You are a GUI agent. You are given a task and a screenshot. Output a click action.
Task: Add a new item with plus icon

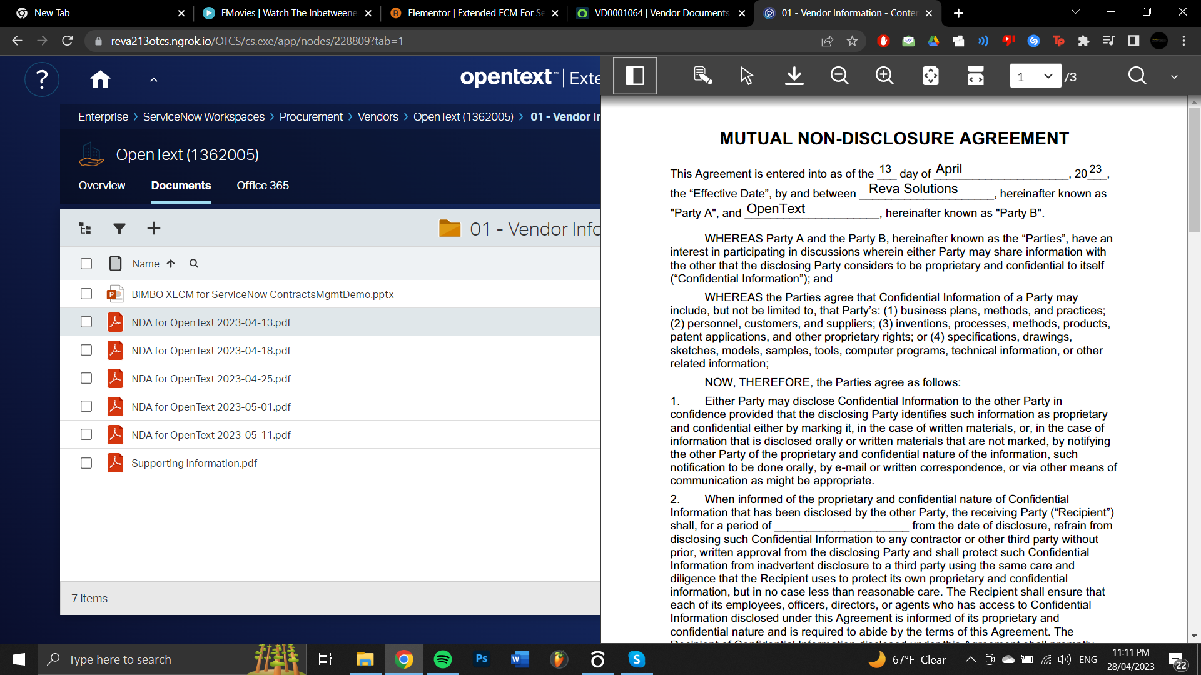coord(154,228)
